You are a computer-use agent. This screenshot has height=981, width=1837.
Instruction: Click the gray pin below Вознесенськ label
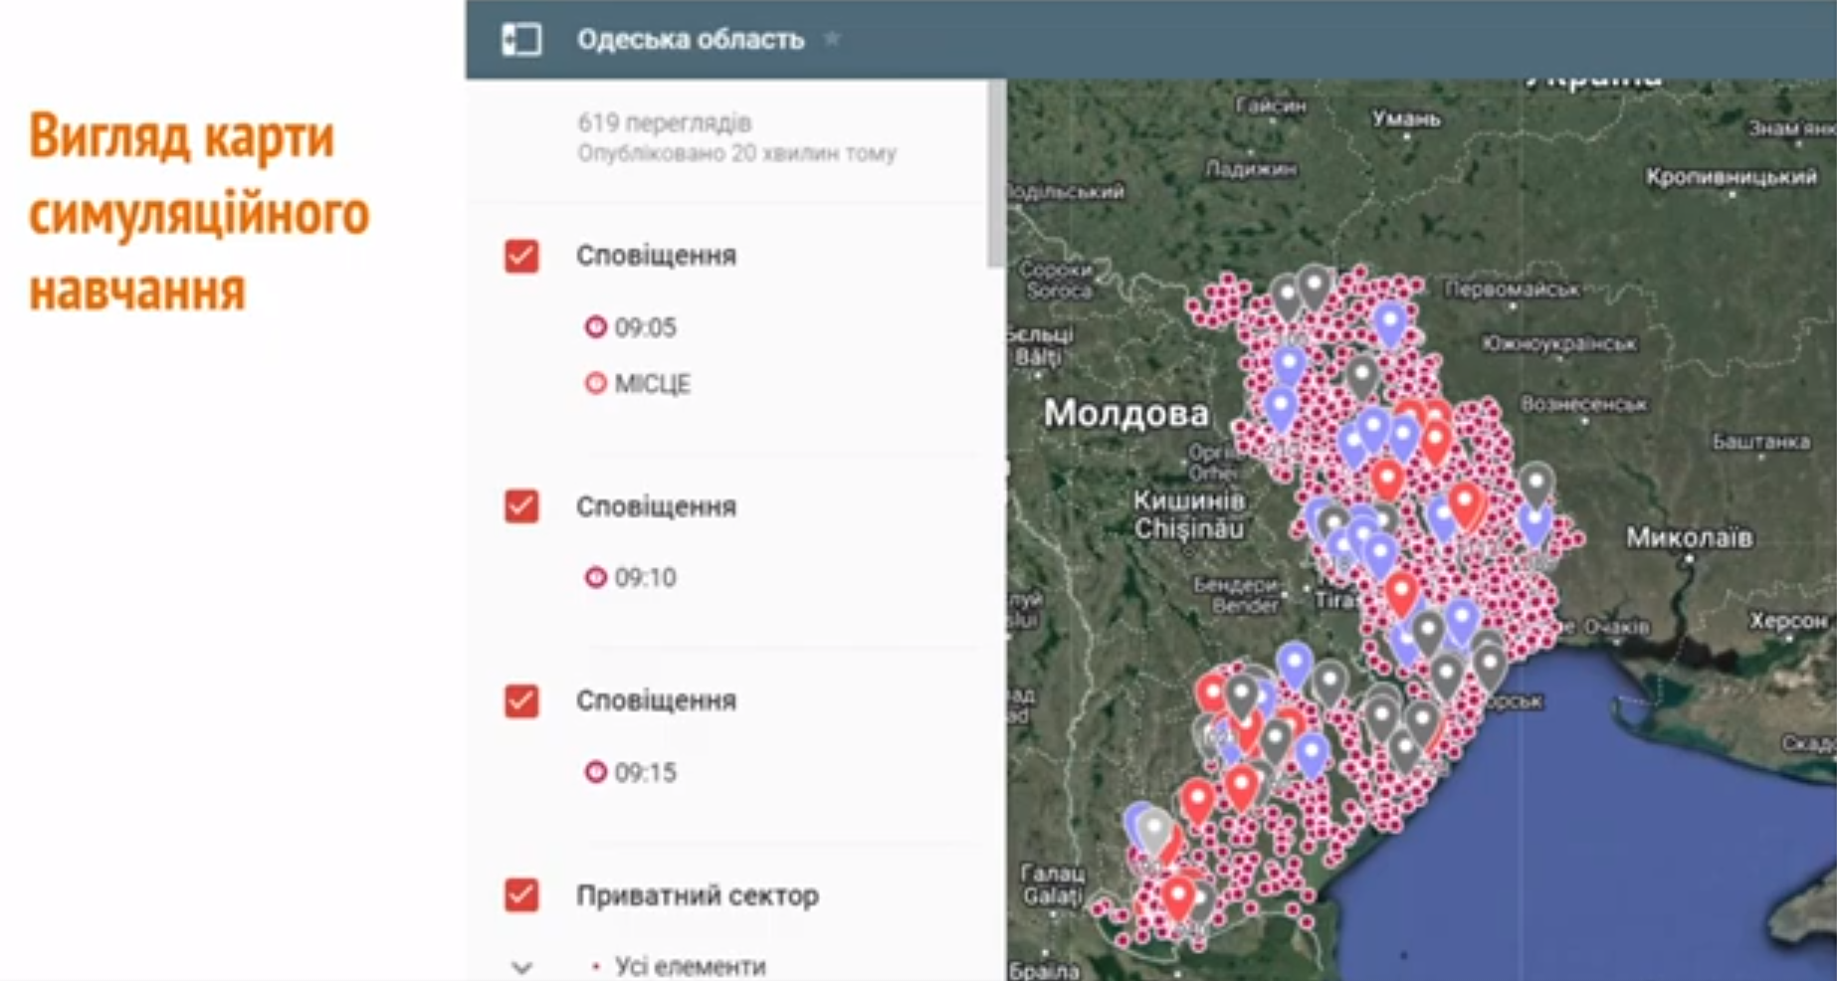point(1535,483)
